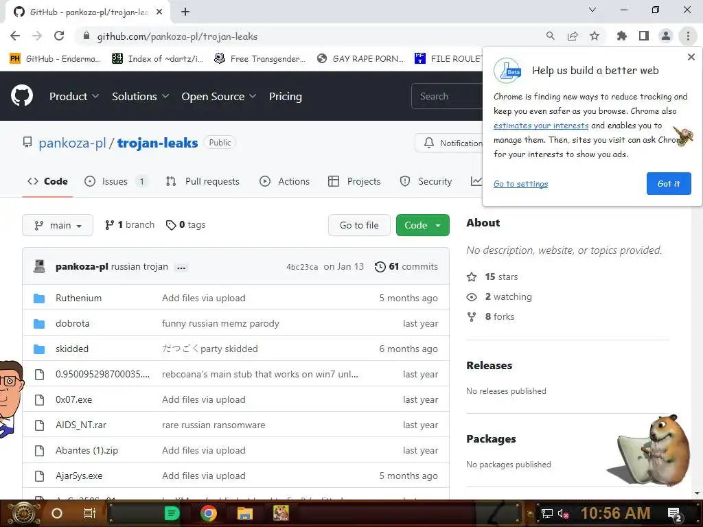This screenshot has height=527, width=703.
Task: Click the browser address bar
Action: (x=310, y=36)
